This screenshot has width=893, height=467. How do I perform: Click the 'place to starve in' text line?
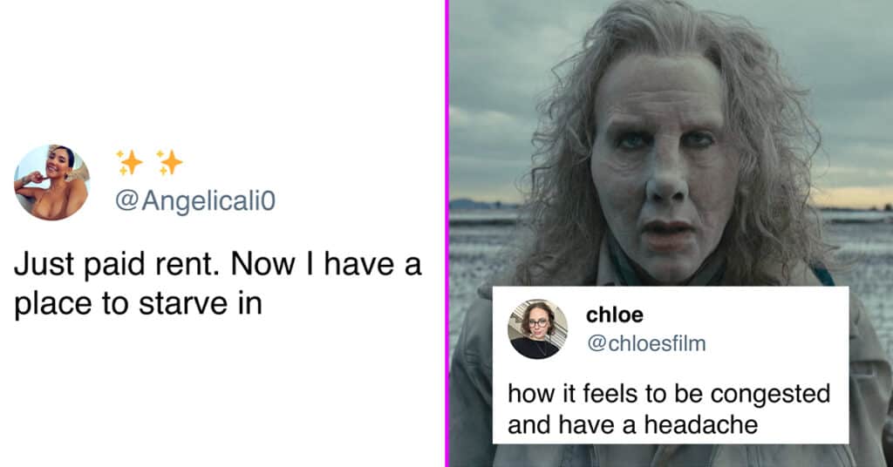coord(138,303)
